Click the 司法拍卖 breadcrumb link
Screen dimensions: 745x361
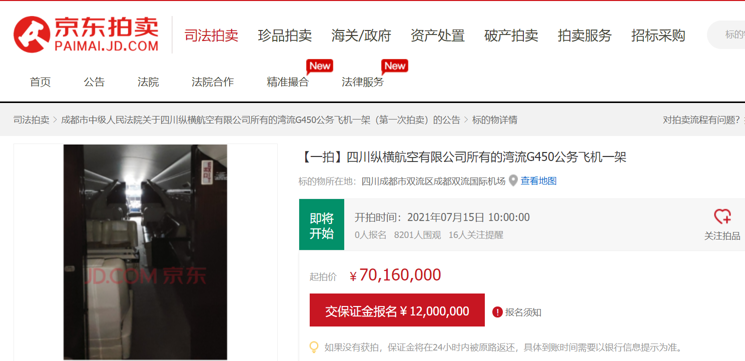click(32, 120)
